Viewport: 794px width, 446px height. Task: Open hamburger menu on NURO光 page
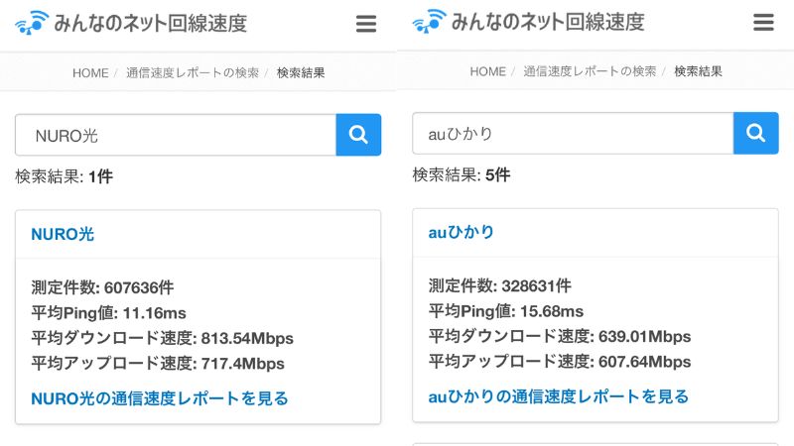tap(365, 24)
